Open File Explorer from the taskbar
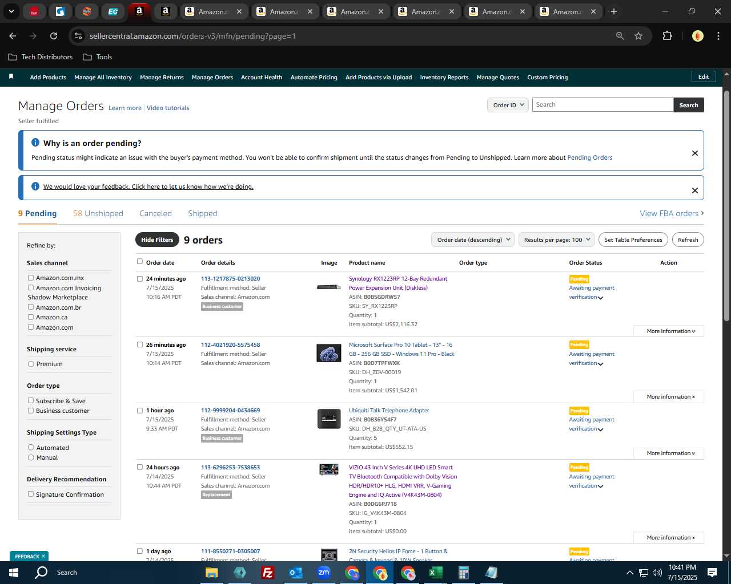This screenshot has width=731, height=584. [211, 573]
